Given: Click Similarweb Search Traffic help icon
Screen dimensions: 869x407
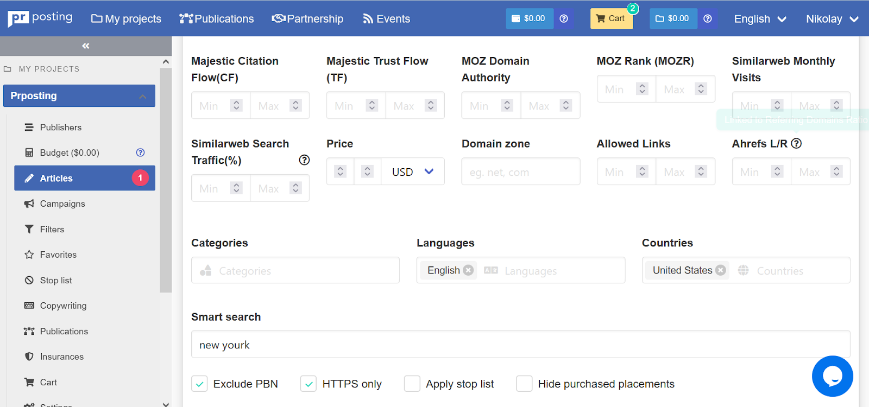Looking at the screenshot, I should pyautogui.click(x=304, y=160).
